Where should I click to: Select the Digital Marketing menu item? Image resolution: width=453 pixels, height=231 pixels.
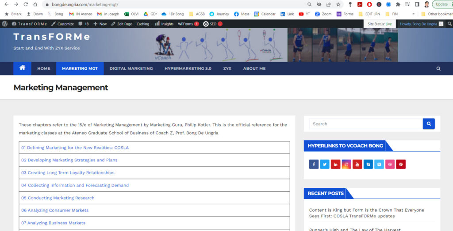point(131,69)
